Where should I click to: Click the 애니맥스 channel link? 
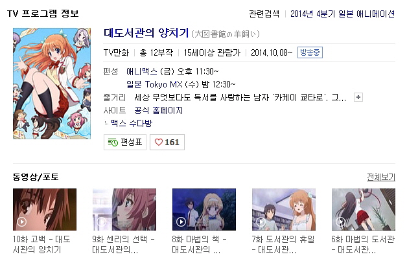tap(142, 71)
